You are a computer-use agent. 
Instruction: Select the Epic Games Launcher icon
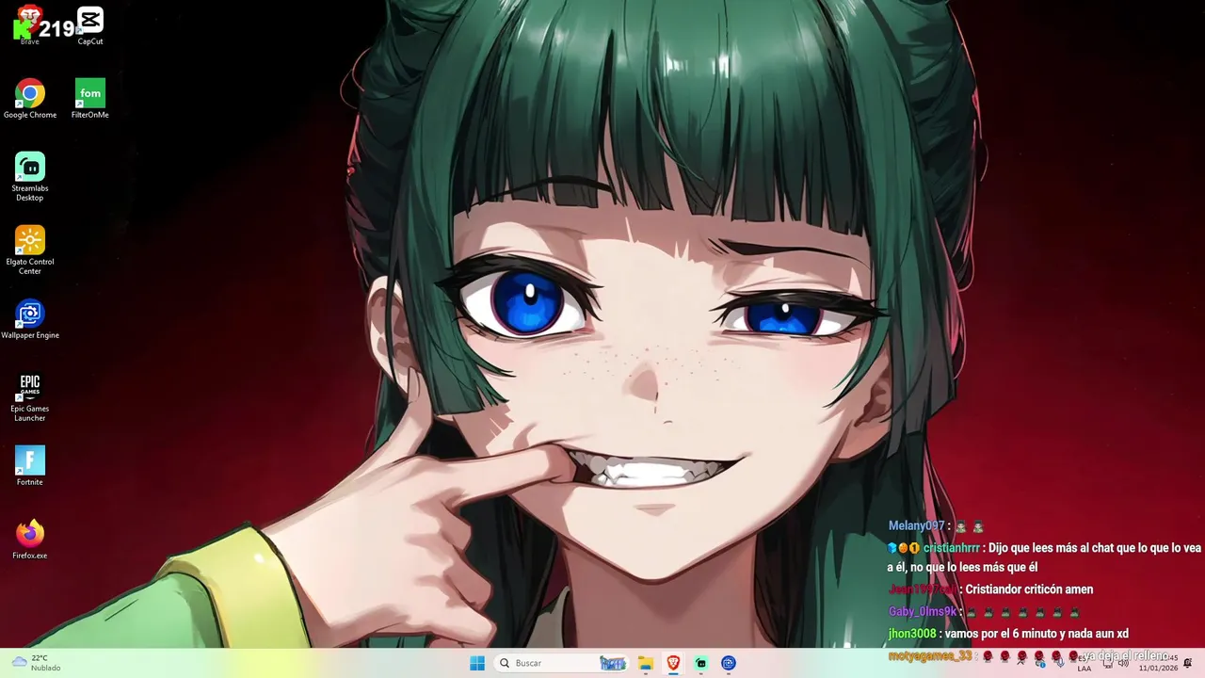30,397
